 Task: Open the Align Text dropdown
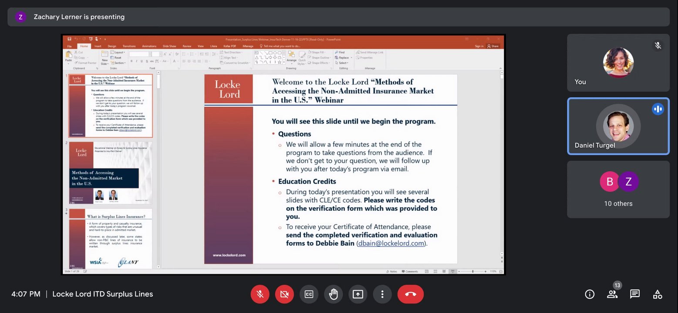[229, 57]
